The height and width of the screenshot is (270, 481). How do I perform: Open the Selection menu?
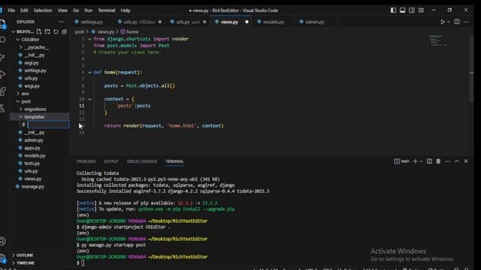click(x=43, y=10)
